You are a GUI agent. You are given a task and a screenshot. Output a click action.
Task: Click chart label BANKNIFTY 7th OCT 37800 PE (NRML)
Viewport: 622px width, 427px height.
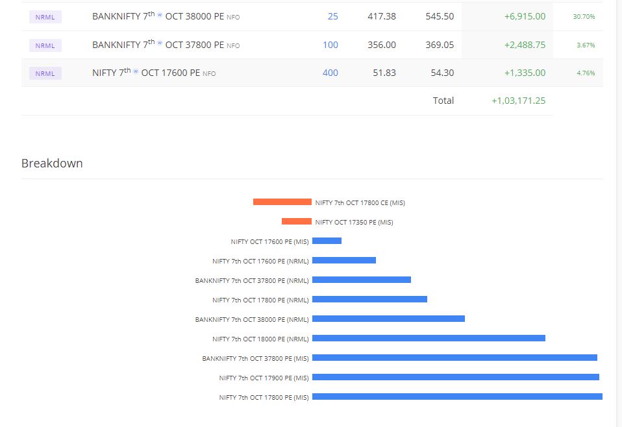pyautogui.click(x=252, y=280)
